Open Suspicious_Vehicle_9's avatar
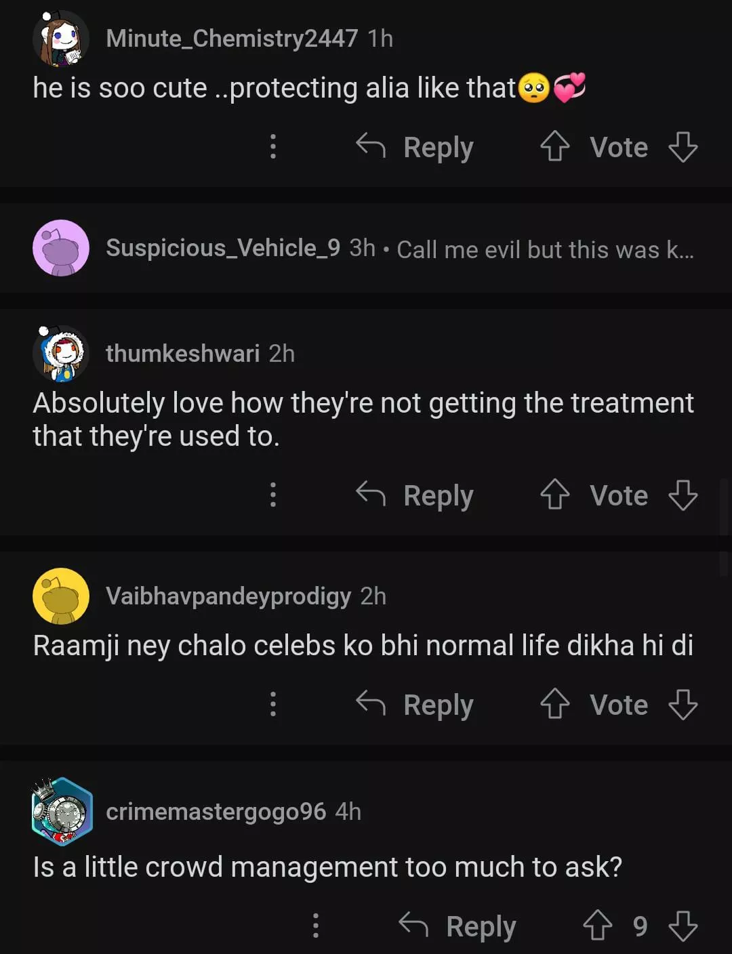 coord(61,248)
